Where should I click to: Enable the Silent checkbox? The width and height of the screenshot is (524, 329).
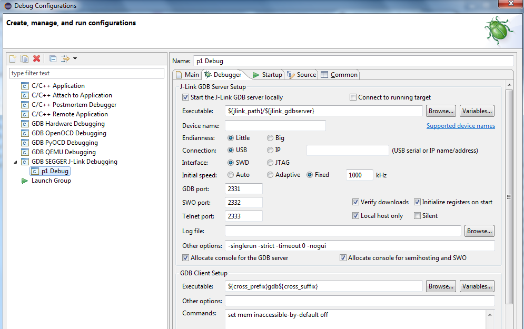click(417, 216)
